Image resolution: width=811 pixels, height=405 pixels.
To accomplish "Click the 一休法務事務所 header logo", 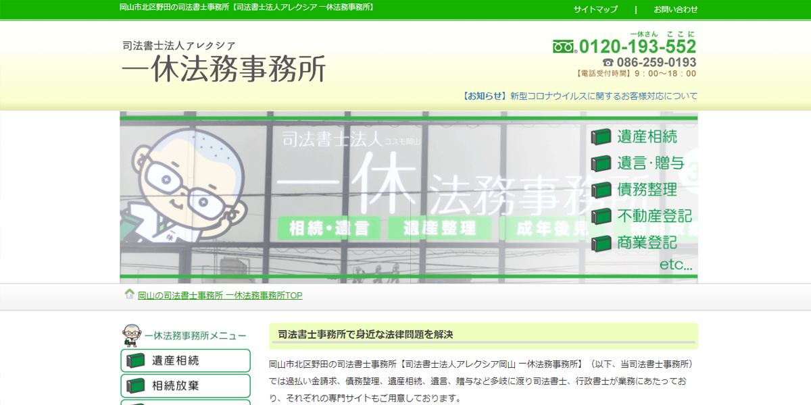I will [x=223, y=64].
